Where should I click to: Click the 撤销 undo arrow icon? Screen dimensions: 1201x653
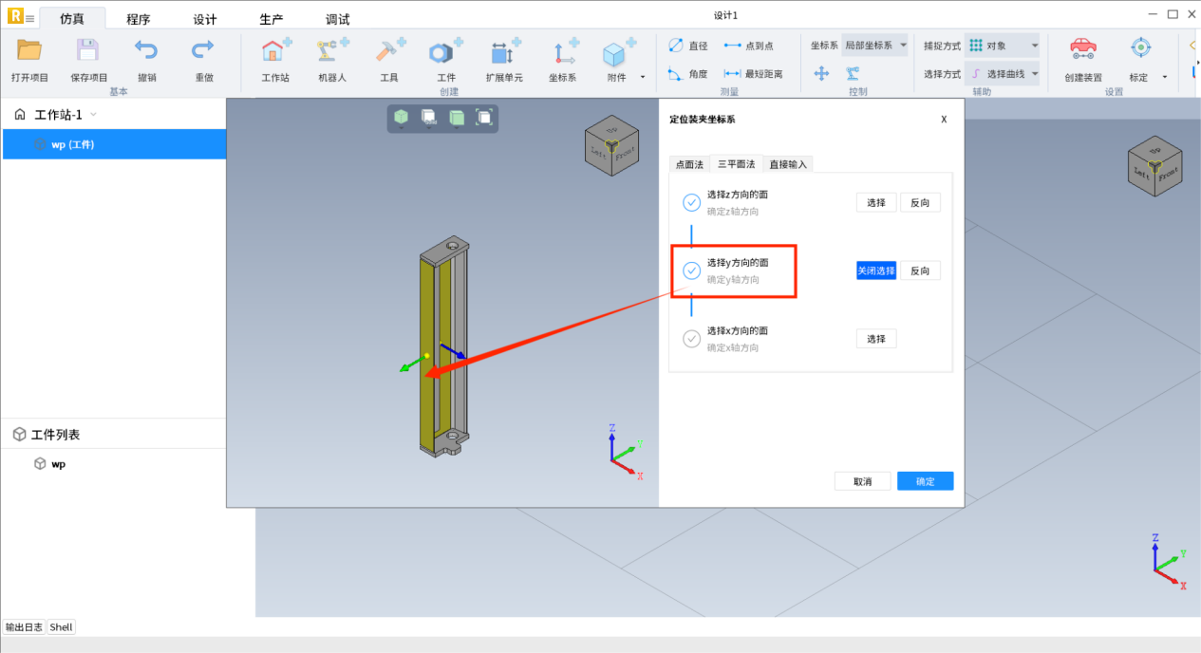tap(146, 50)
